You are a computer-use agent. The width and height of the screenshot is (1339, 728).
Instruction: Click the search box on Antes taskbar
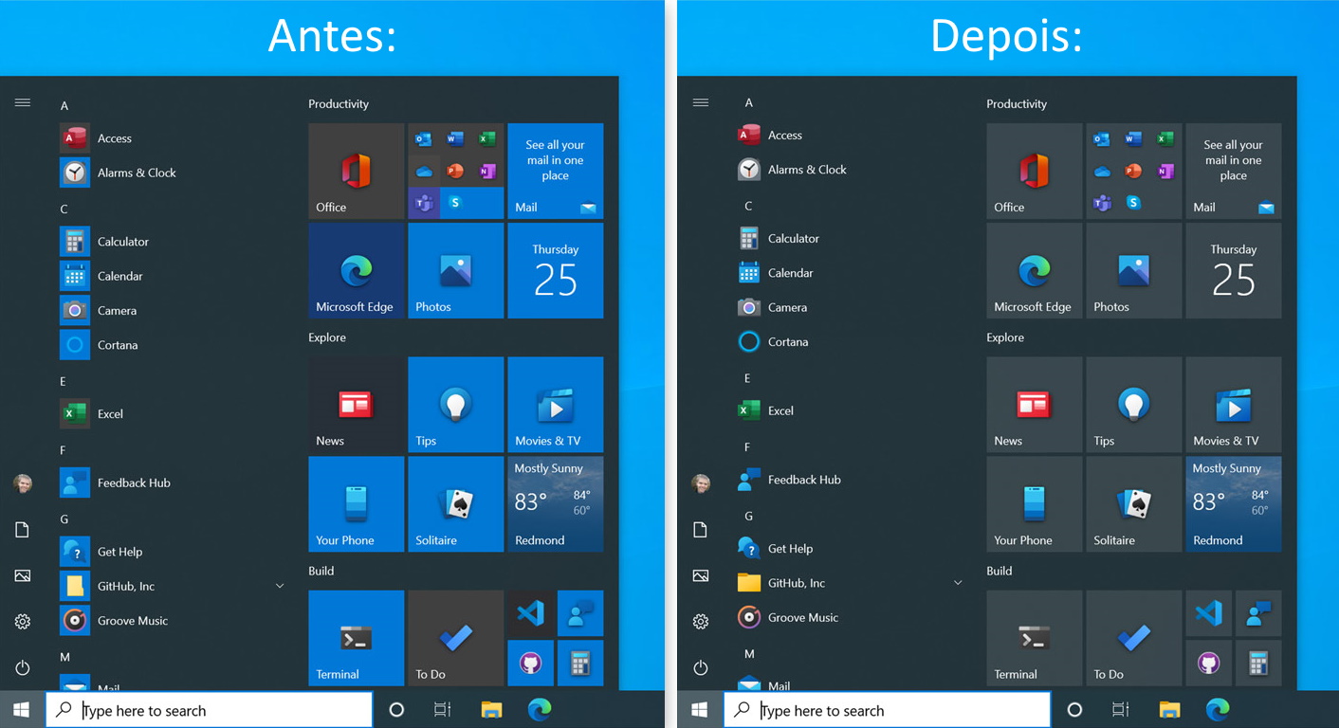210,710
